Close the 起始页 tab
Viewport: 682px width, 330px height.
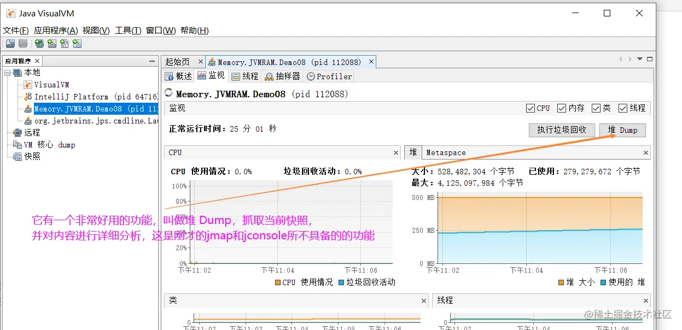(x=200, y=62)
